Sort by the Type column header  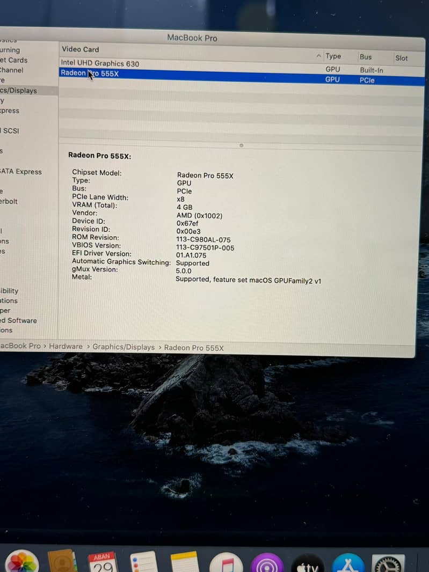click(x=333, y=56)
